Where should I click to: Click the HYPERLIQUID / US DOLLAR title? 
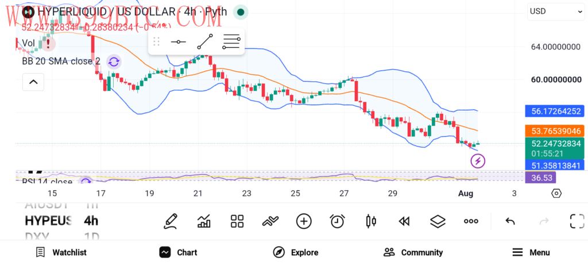coord(107,11)
